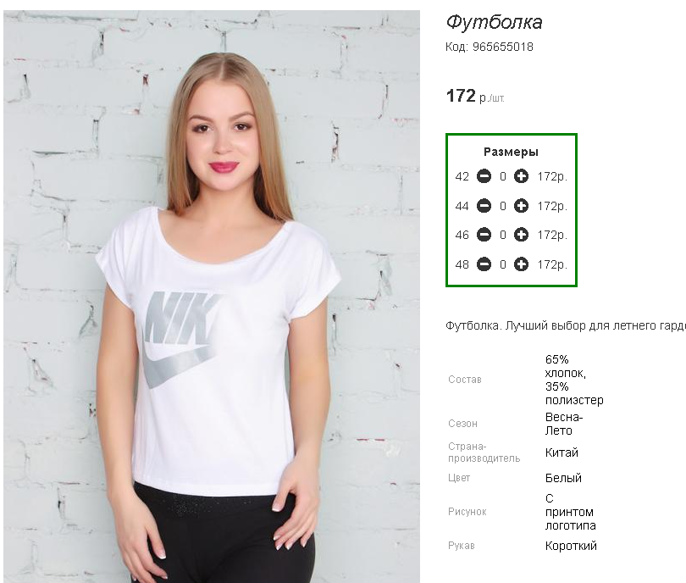Click minus icon for size 46
Image resolution: width=686 pixels, height=583 pixels.
tap(484, 235)
